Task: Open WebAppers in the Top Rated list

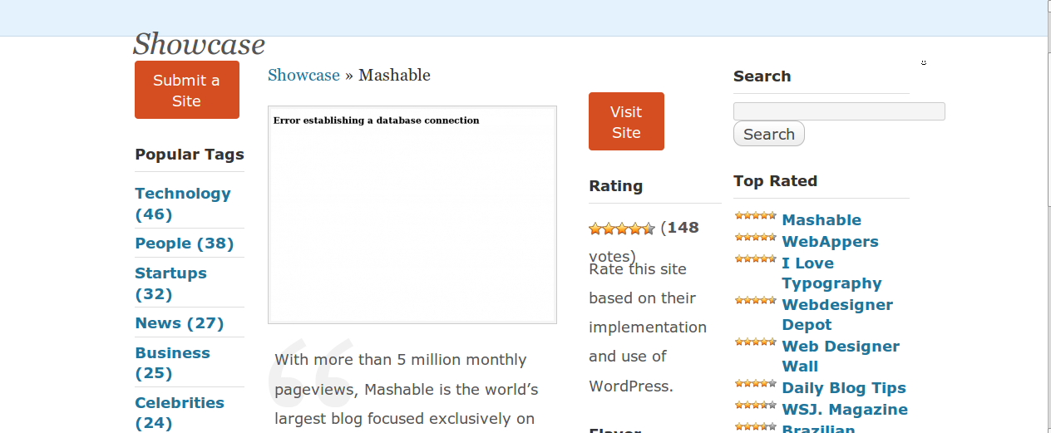Action: 830,242
